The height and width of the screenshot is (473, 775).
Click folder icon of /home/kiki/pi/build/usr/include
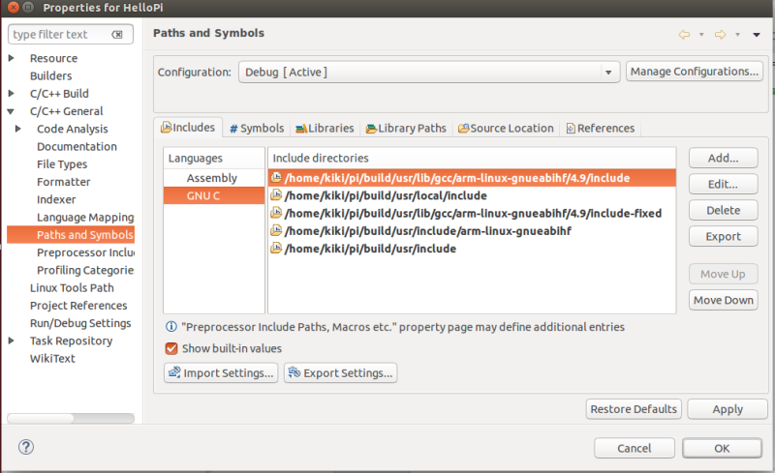[276, 248]
